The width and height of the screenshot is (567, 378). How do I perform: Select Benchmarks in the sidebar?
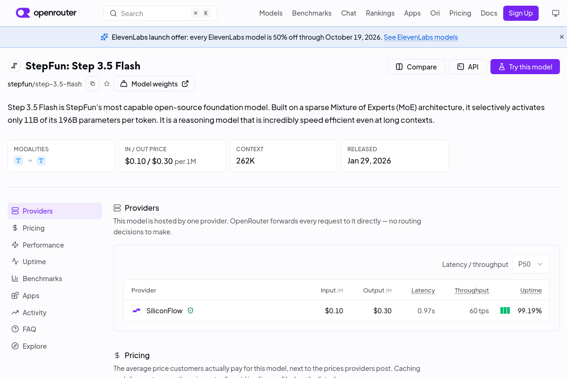(55, 278)
